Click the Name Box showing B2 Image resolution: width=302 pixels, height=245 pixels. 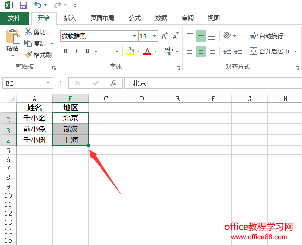tap(28, 83)
